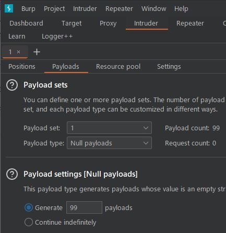
Task: Expand the Payload type dropdown
Action: point(109,143)
